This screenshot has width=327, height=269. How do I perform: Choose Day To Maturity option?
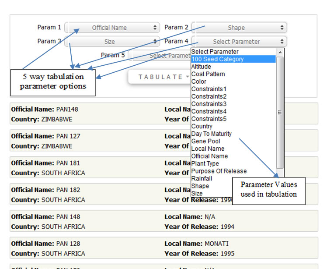pos(212,134)
